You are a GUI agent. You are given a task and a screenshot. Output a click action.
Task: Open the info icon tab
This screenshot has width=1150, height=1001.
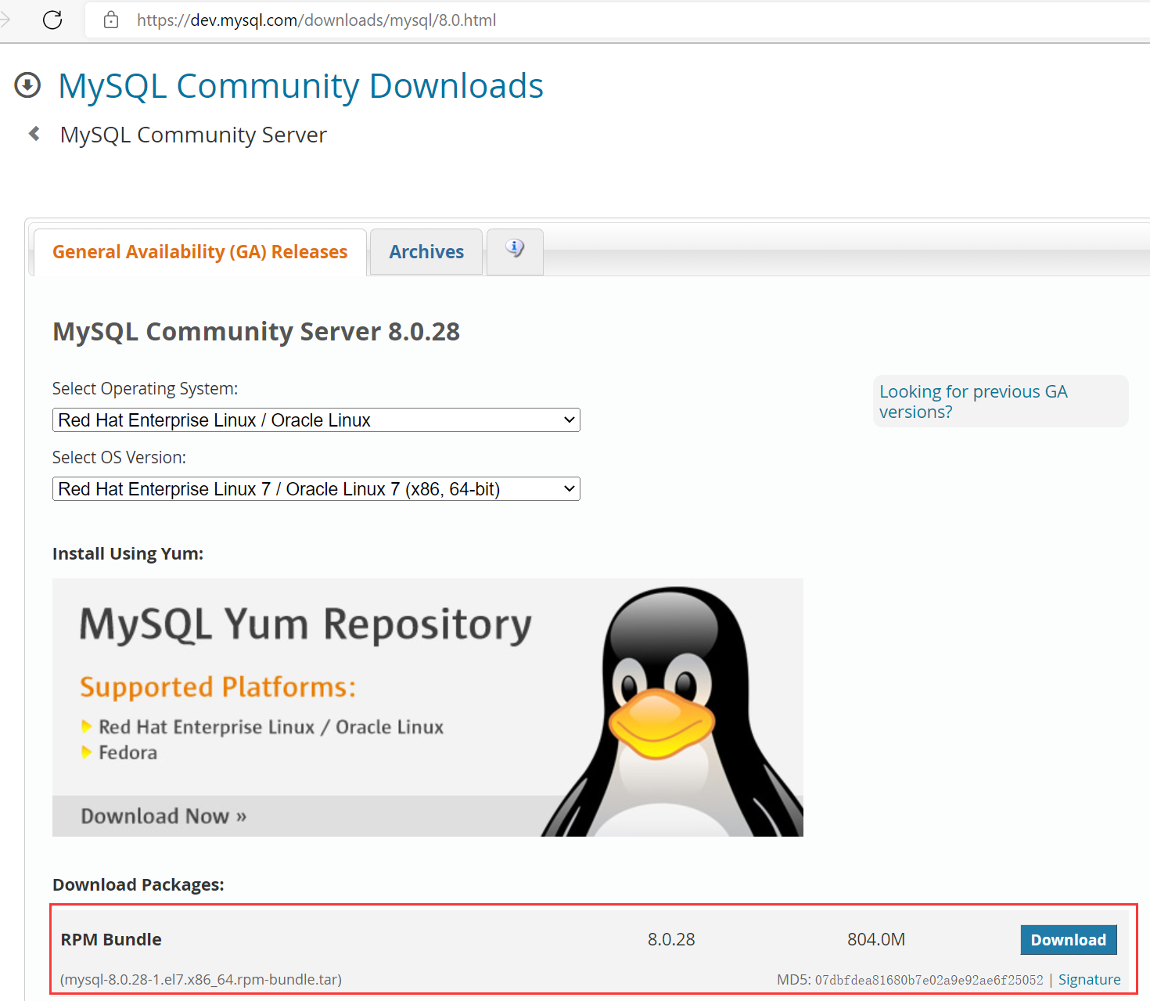515,251
